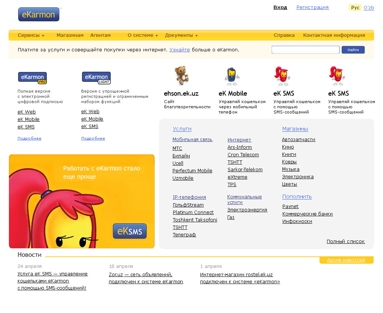Open eK SMS under eKarmon LIGHT

click(90, 127)
